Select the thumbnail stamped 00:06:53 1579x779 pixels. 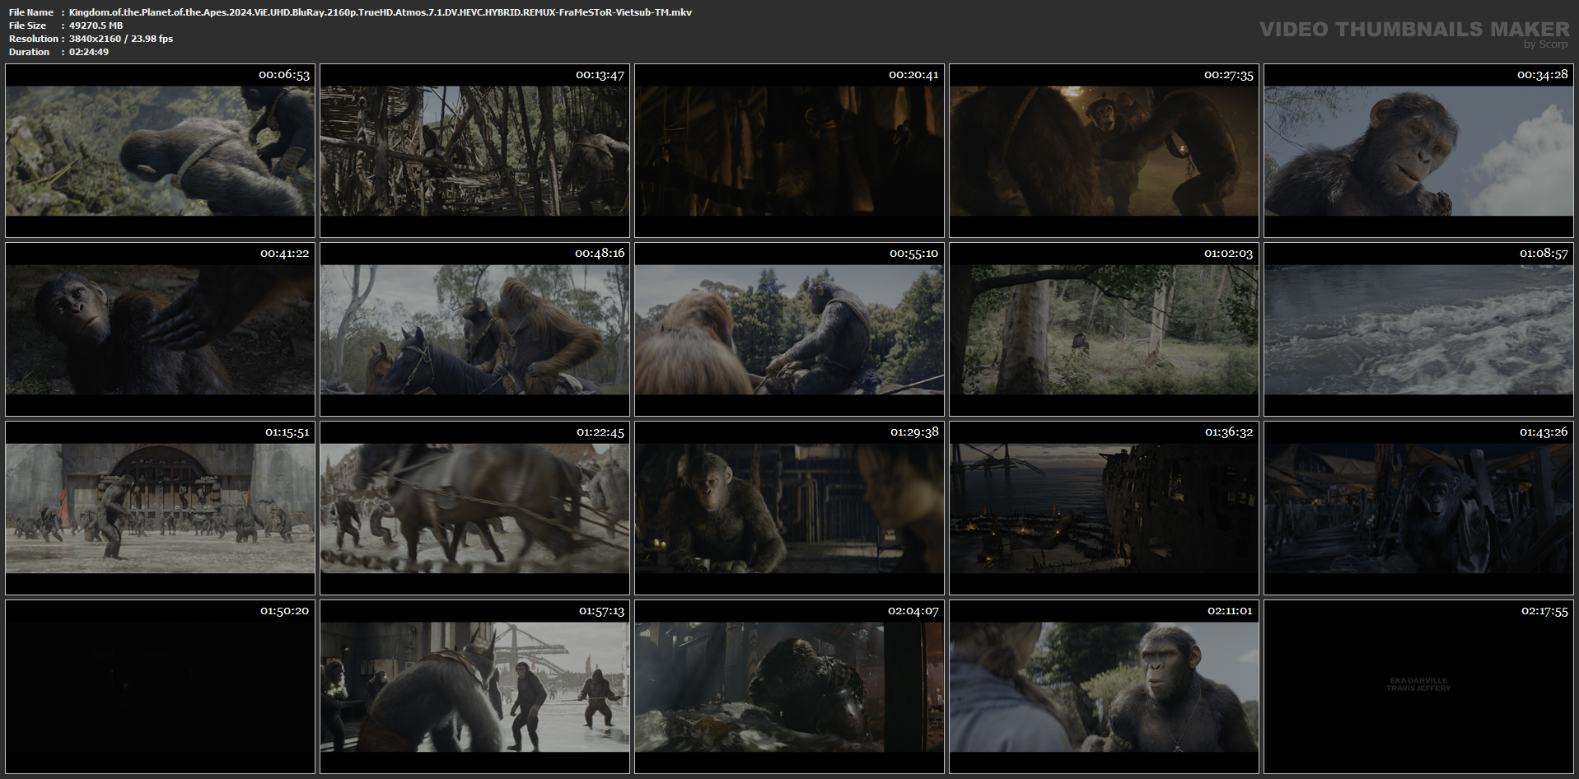(160, 151)
